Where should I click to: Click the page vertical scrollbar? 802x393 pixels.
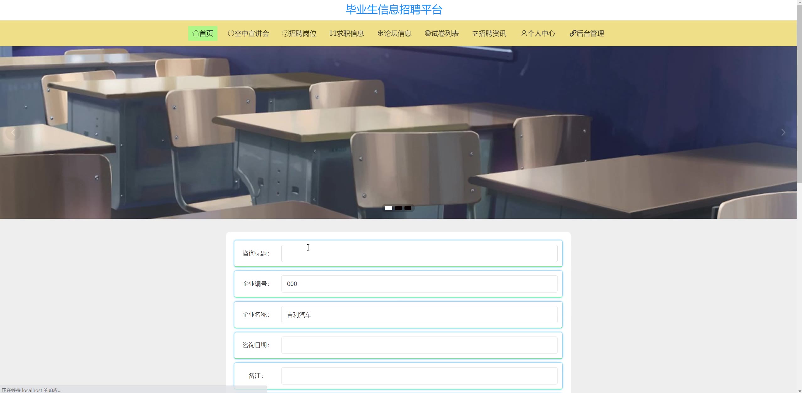click(x=799, y=94)
